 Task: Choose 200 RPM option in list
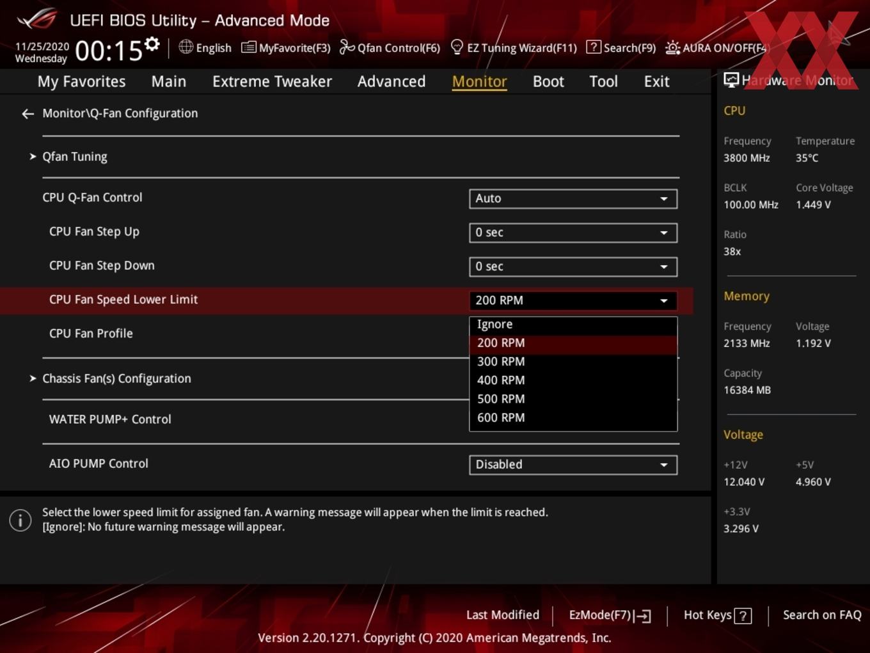click(x=573, y=344)
